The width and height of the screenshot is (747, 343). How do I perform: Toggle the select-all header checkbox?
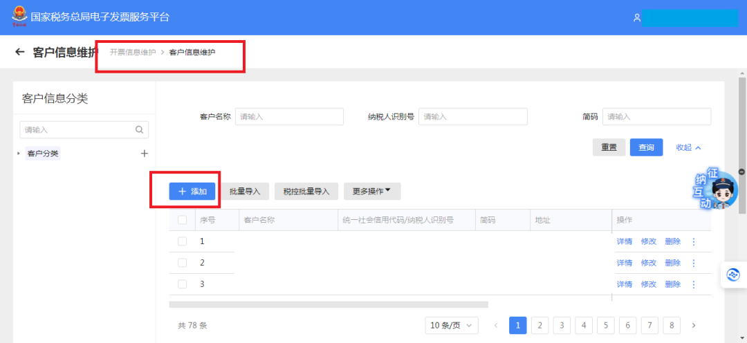(182, 220)
